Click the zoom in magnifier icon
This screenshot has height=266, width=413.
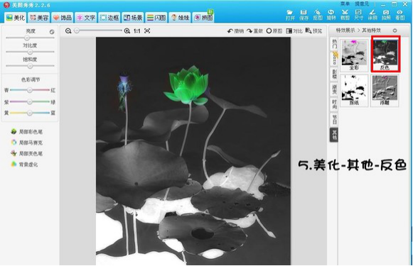[127, 31]
